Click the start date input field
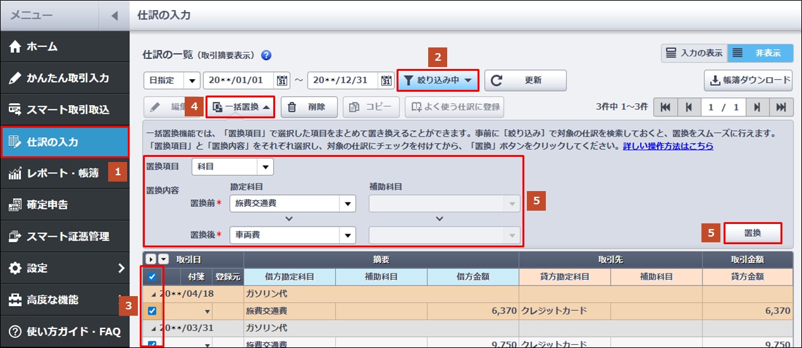Viewport: 802px width, 348px height. 238,80
